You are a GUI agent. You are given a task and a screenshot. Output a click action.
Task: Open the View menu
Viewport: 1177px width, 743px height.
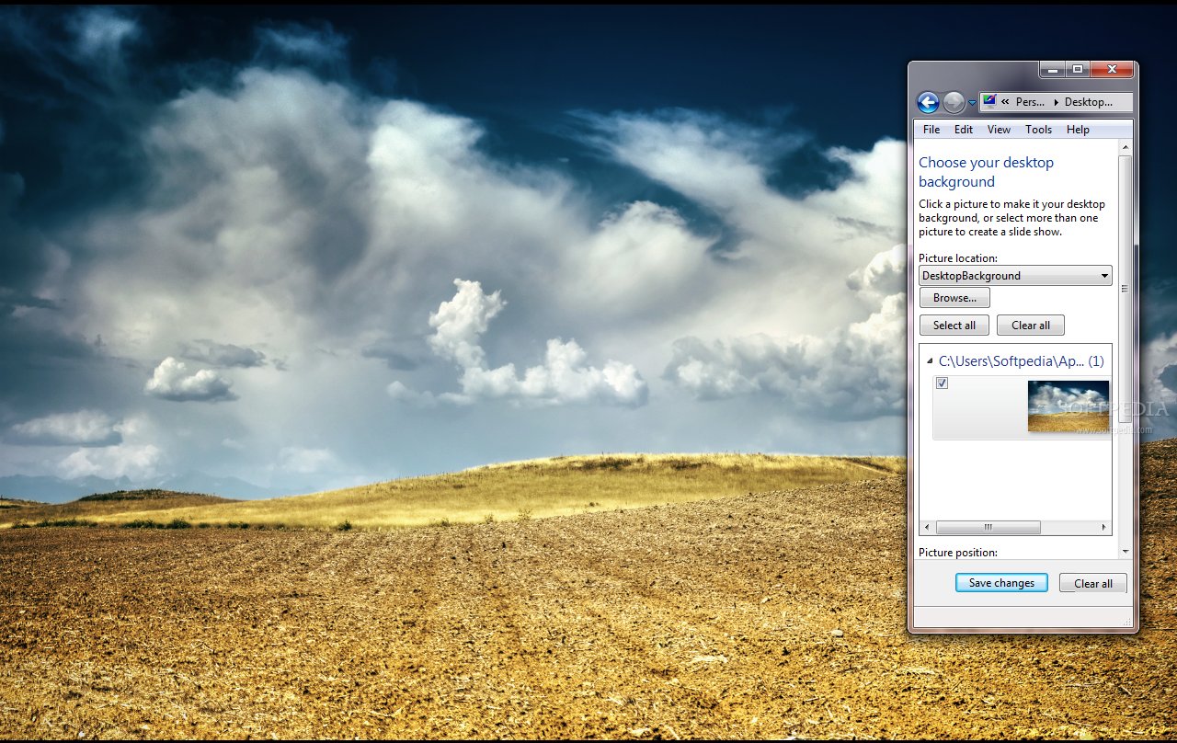coord(999,130)
